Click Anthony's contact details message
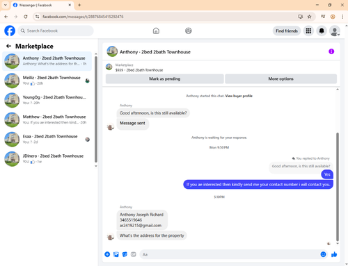The width and height of the screenshot is (348, 266). [142, 220]
